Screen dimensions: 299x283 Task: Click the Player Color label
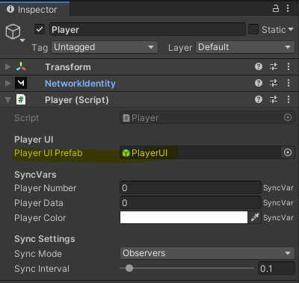click(x=40, y=218)
